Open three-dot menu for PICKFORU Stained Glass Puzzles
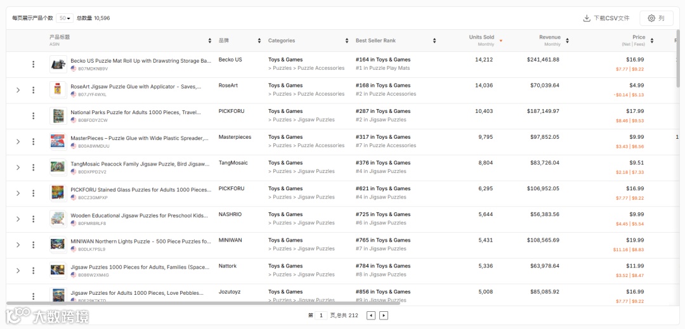This screenshot has height=329, width=685. point(33,193)
